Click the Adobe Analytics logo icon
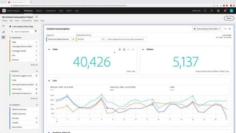 [x=4, y=10]
